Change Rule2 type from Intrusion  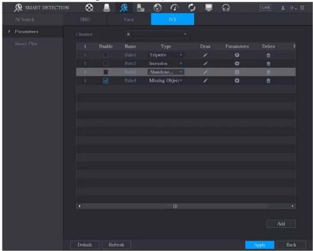pyautogui.click(x=166, y=63)
